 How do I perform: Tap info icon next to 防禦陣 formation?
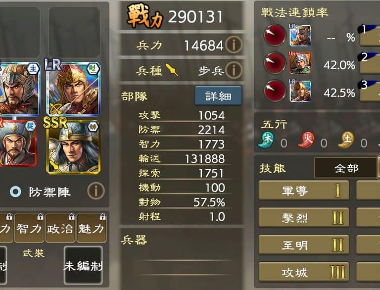(96, 191)
